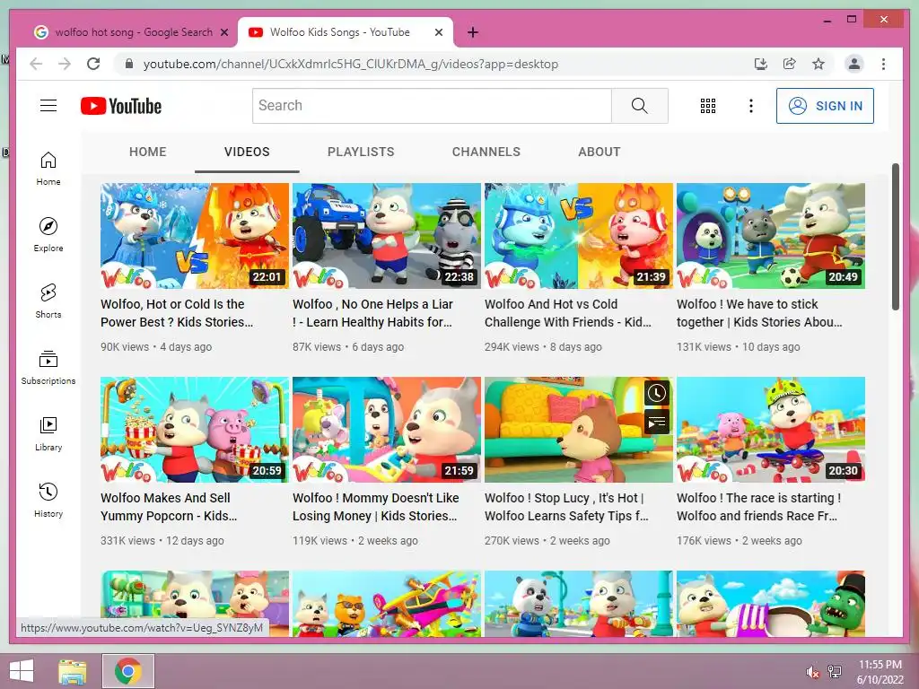Go to Home in sidebar
Image resolution: width=919 pixels, height=689 pixels.
click(x=48, y=169)
